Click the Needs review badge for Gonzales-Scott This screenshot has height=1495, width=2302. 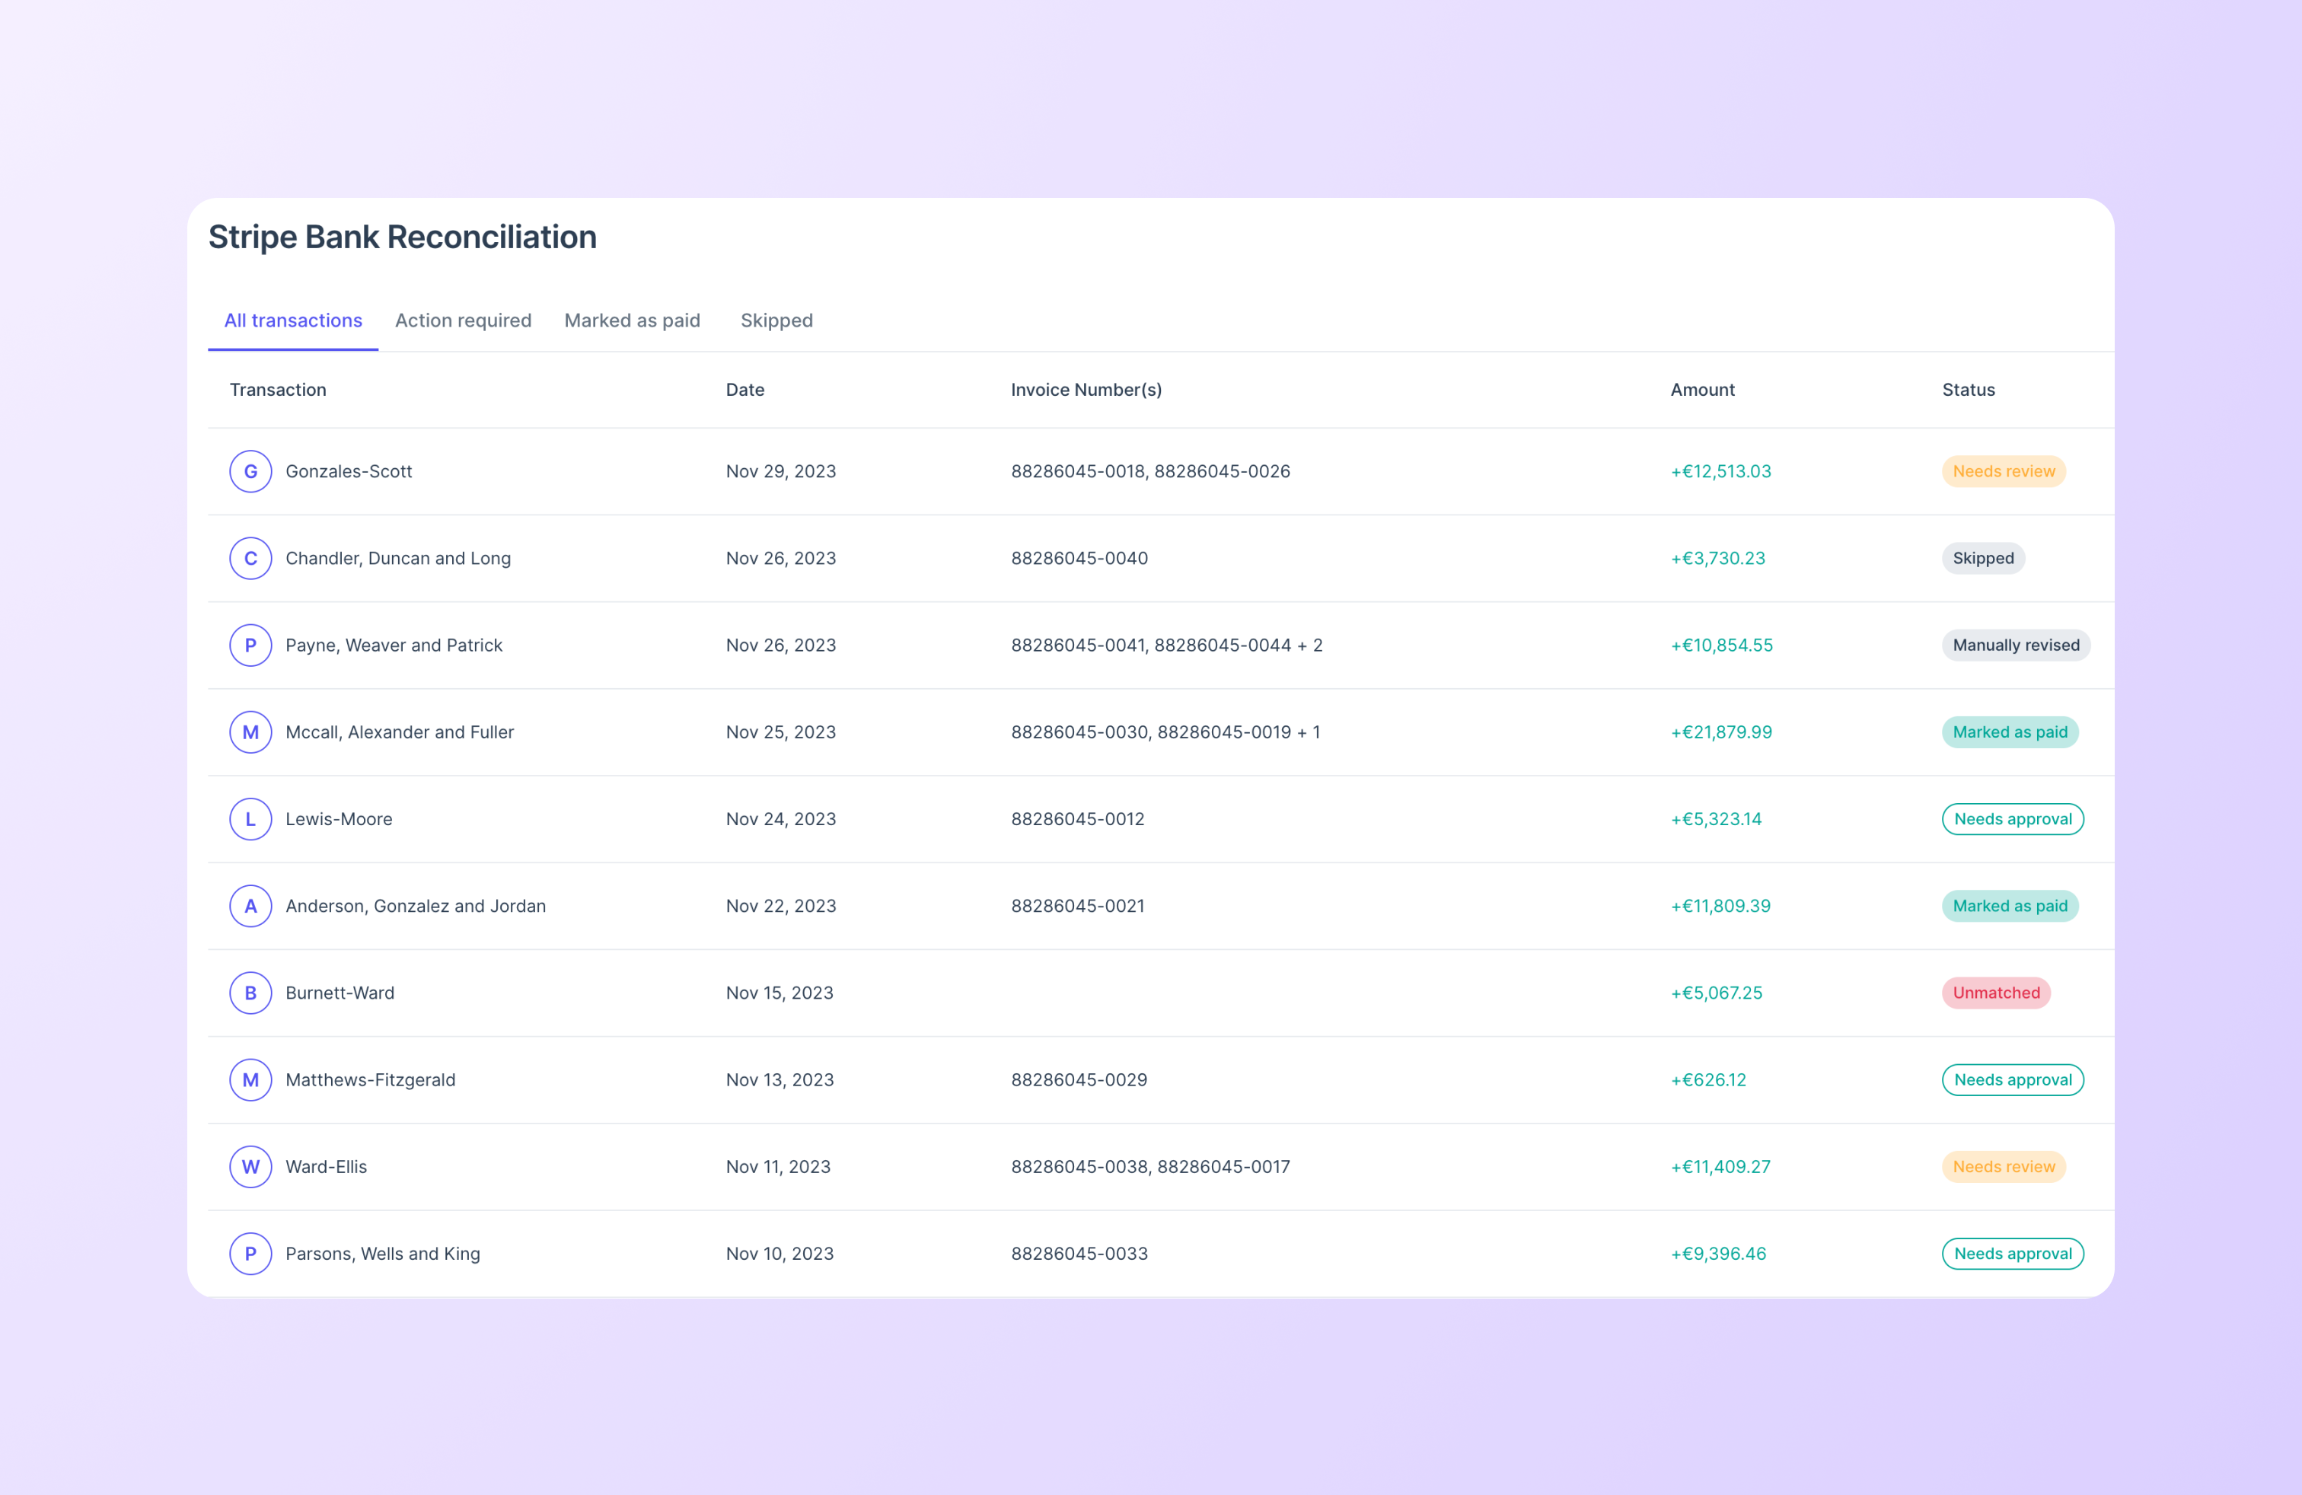(x=2003, y=471)
